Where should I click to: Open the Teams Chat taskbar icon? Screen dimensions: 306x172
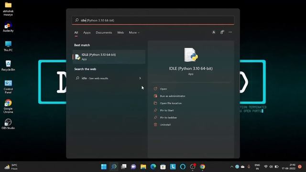133,167
